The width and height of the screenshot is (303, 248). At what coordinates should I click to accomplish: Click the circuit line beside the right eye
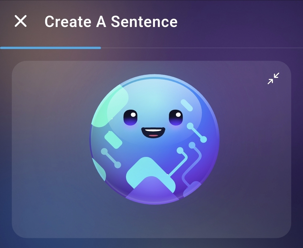[197, 133]
